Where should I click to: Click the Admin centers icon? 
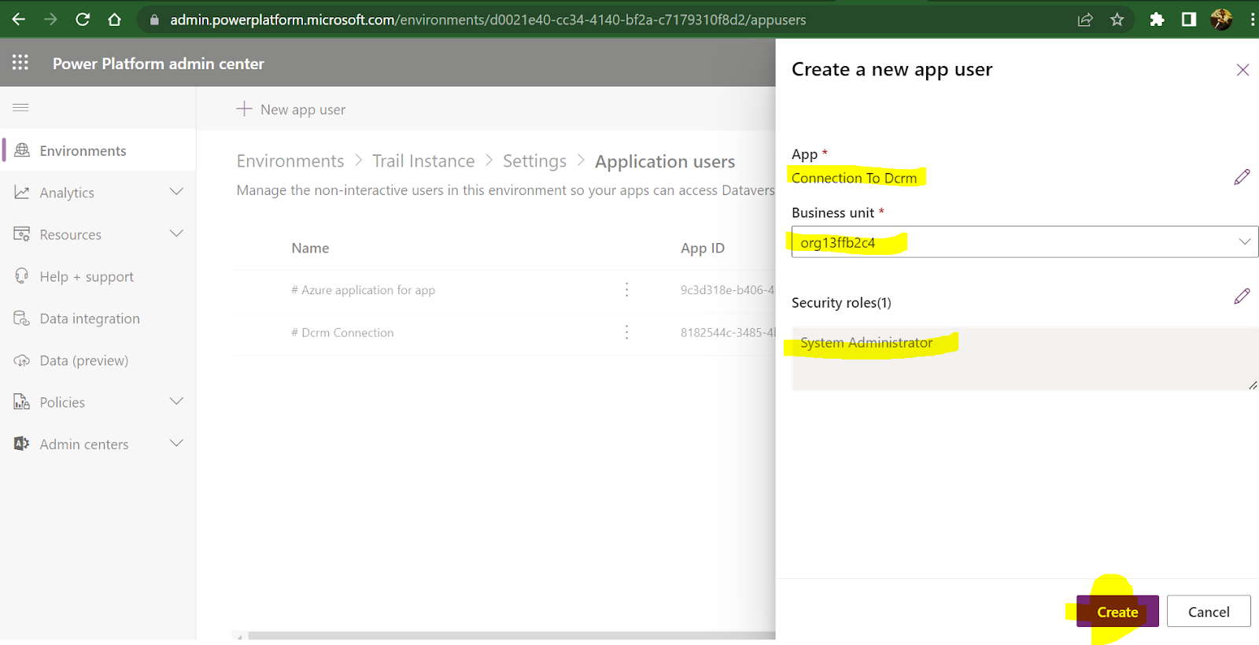(x=22, y=444)
